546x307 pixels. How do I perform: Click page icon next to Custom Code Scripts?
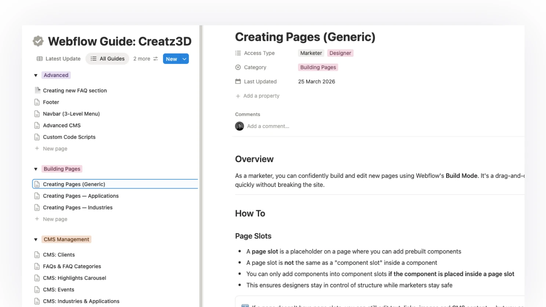pyautogui.click(x=37, y=137)
